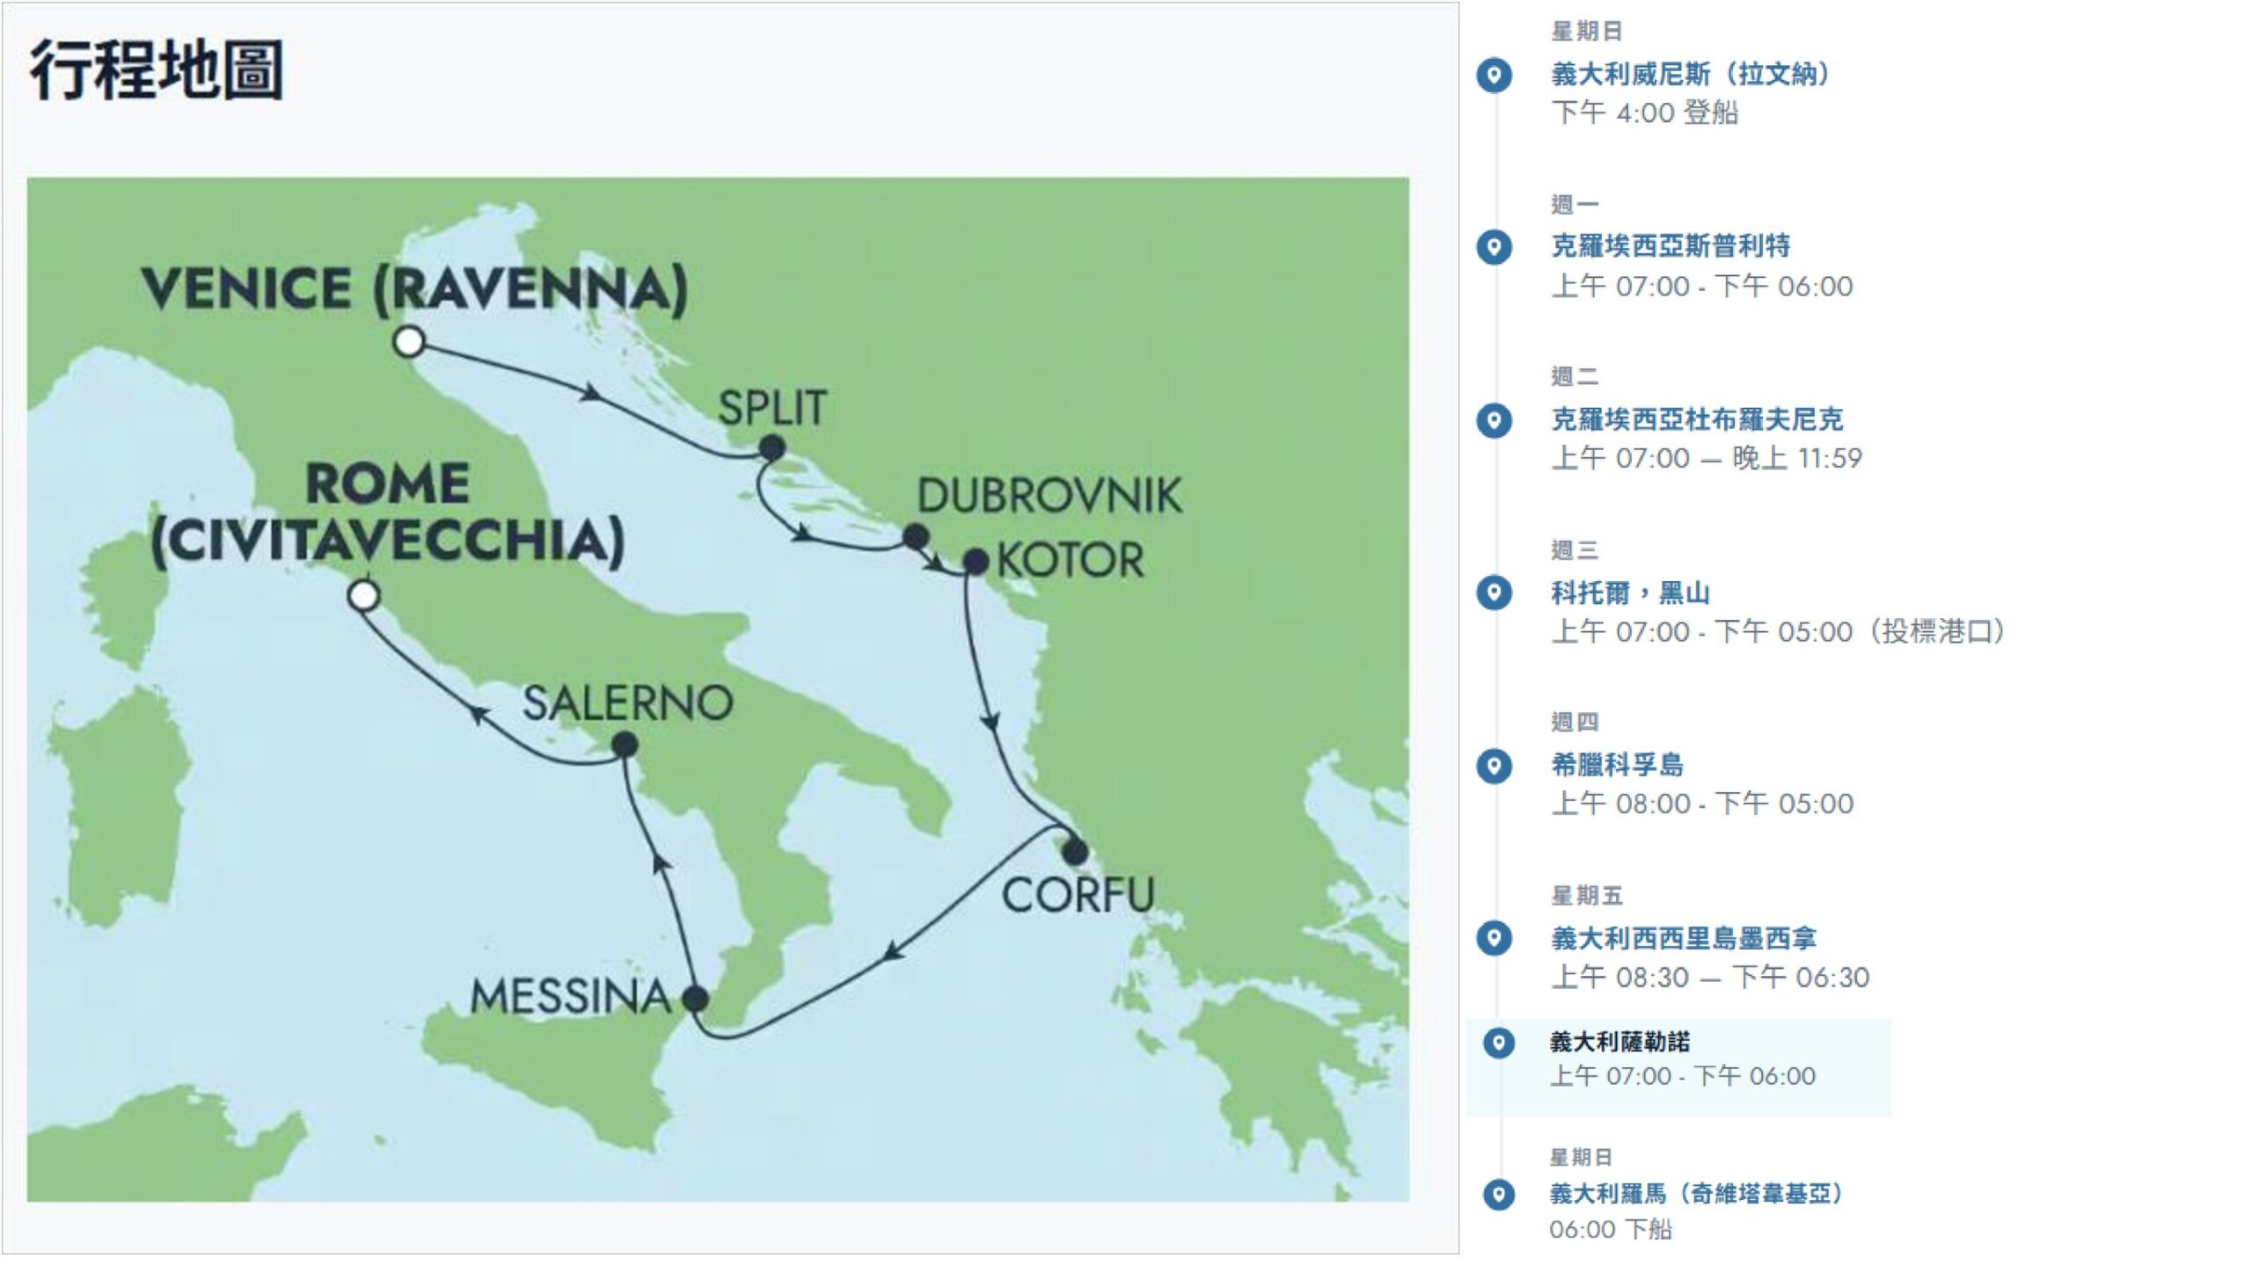Open the 科托爾，黑山 port link
The width and height of the screenshot is (2252, 1266).
[1629, 593]
